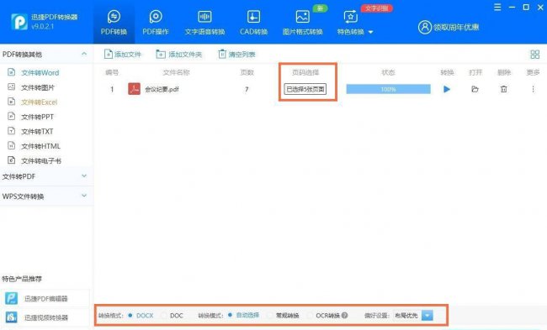The height and width of the screenshot is (330, 547).
Task: Select 文件转图片 in the sidebar
Action: (x=38, y=87)
